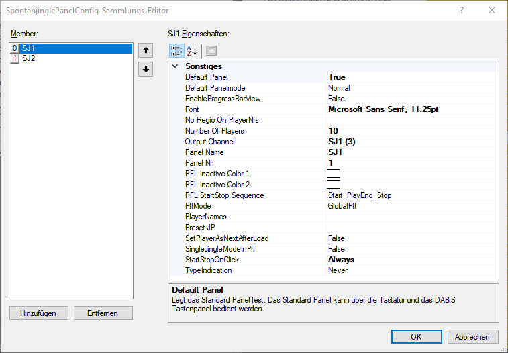Change Output Channel value SJ1 (3)
Image resolution: width=508 pixels, height=353 pixels.
pos(412,141)
